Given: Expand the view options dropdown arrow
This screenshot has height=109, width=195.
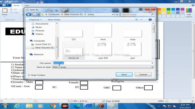Looking at the screenshot, I should [141, 19].
